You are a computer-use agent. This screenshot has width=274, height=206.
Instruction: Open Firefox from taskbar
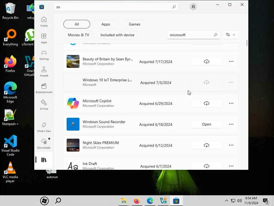[x=137, y=201]
